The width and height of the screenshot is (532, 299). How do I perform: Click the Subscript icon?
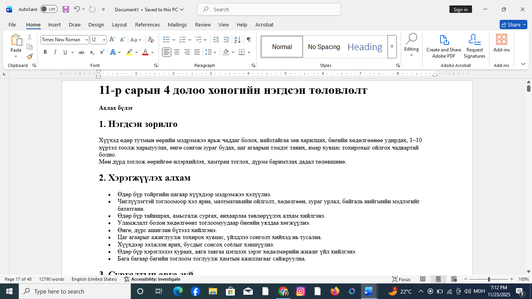[x=92, y=52]
